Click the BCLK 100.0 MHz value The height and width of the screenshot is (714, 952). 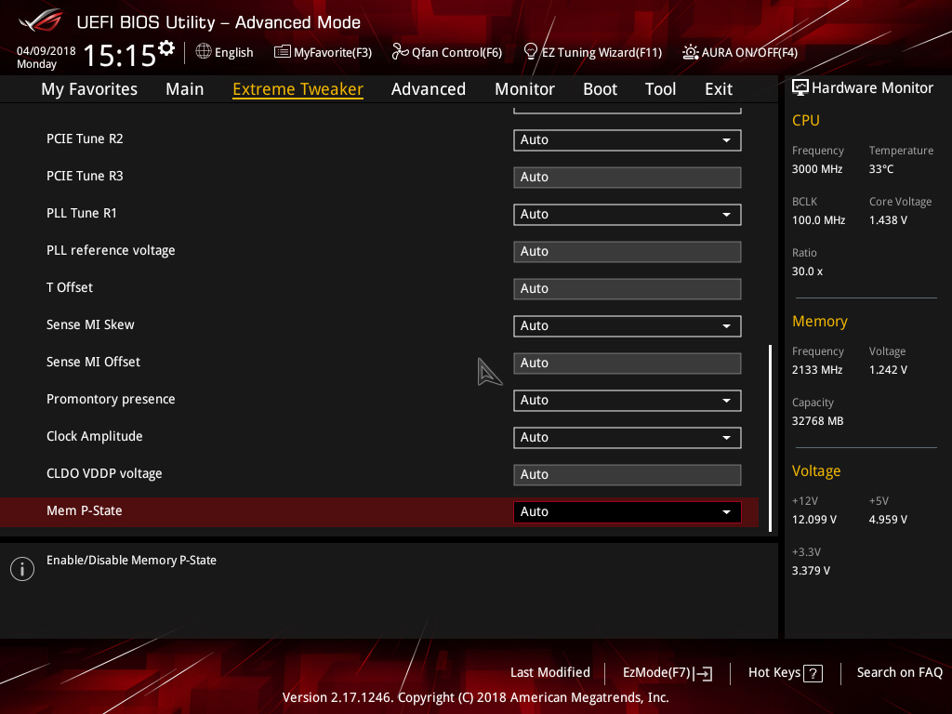[818, 220]
